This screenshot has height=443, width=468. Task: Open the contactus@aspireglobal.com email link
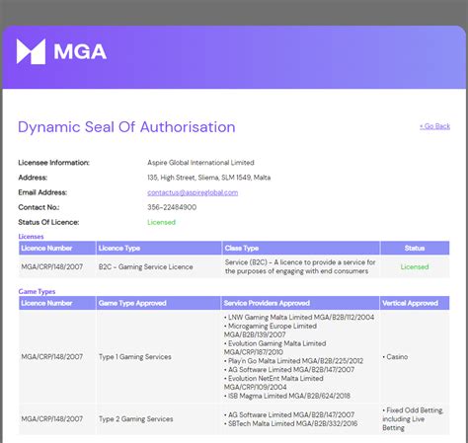click(x=193, y=192)
